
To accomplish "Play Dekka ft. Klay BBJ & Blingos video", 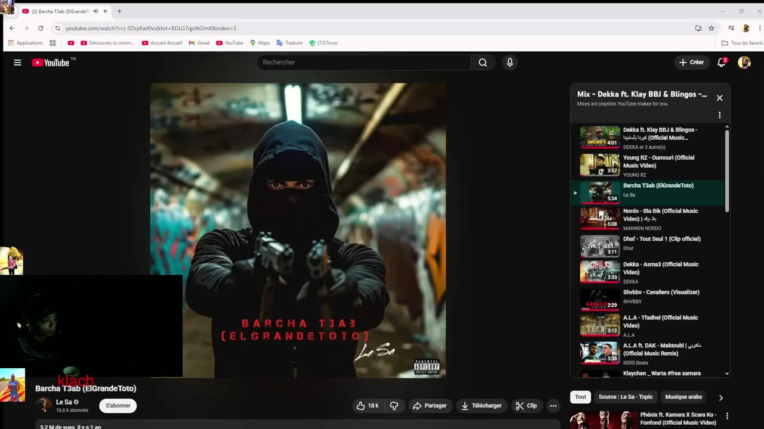I will point(648,138).
